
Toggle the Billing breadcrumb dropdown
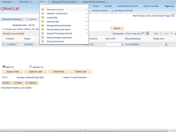[43, 2]
